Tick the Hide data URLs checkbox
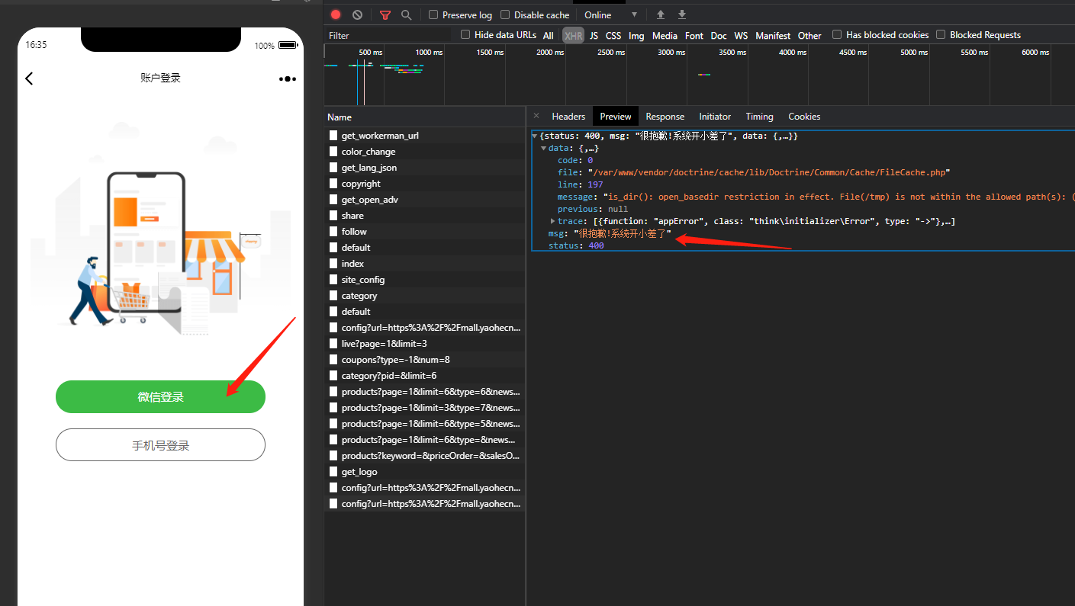1075x606 pixels. pyautogui.click(x=465, y=34)
